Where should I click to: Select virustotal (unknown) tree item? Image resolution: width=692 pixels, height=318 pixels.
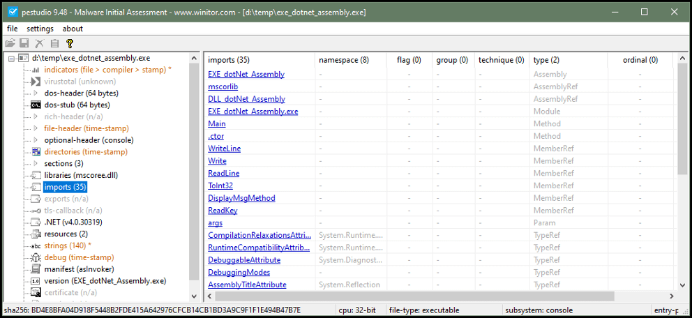coord(80,82)
